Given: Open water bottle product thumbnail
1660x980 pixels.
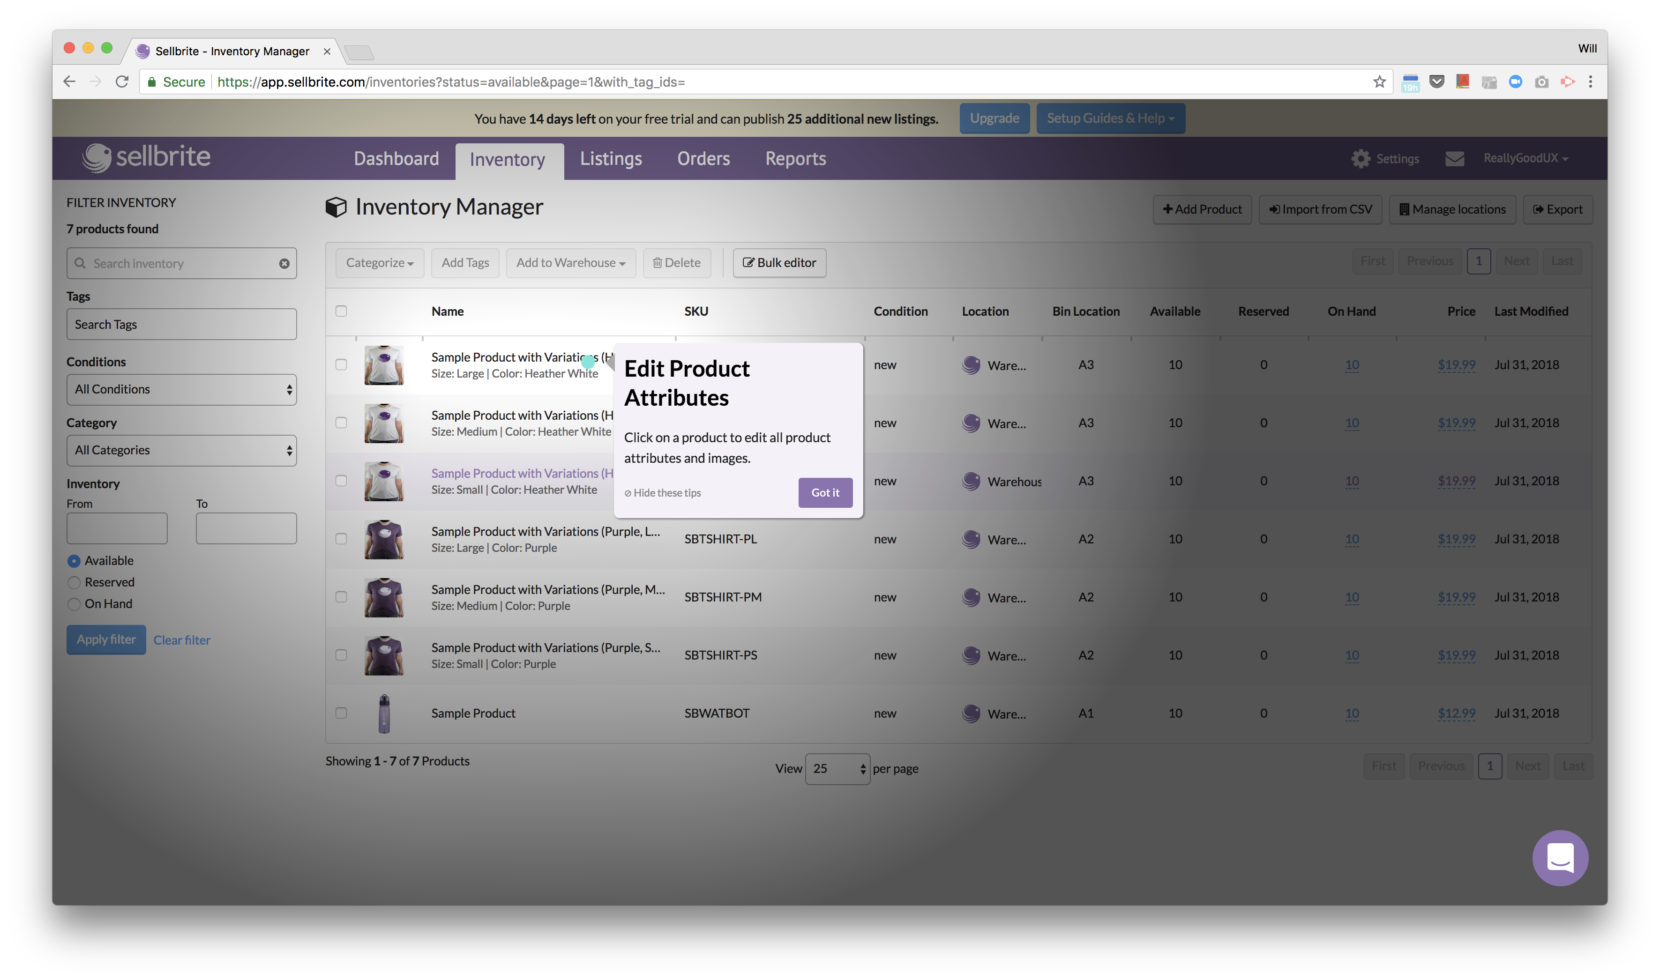Looking at the screenshot, I should (x=384, y=714).
